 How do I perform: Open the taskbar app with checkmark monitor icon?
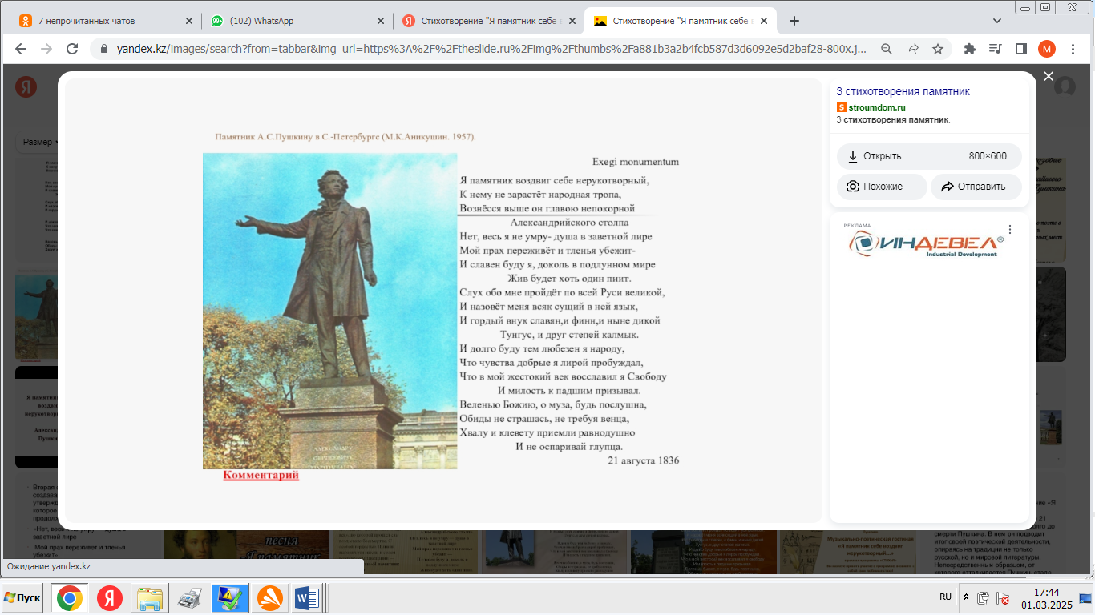tap(230, 598)
